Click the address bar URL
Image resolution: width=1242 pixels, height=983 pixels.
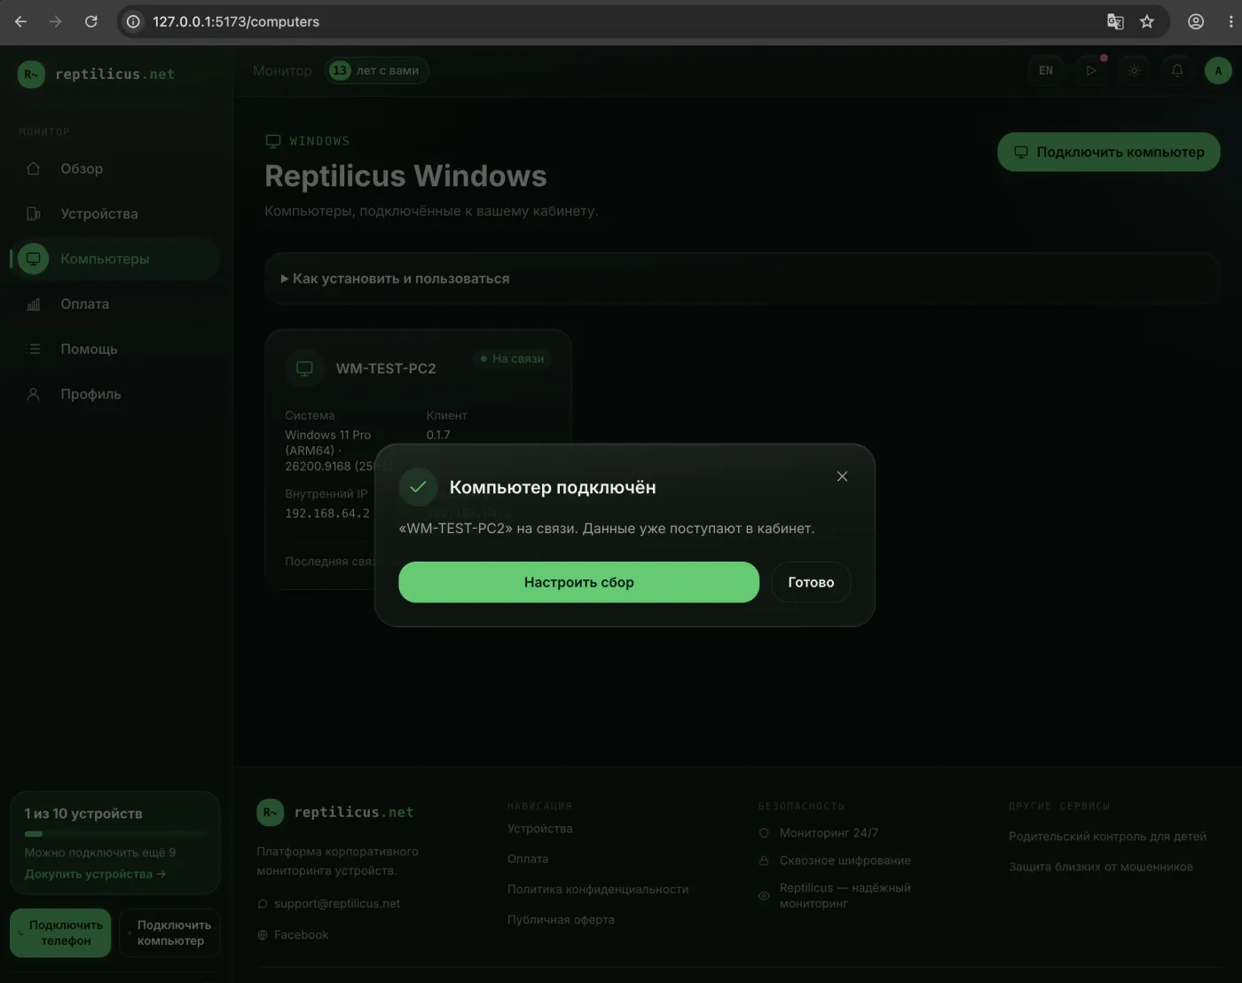[x=236, y=21]
